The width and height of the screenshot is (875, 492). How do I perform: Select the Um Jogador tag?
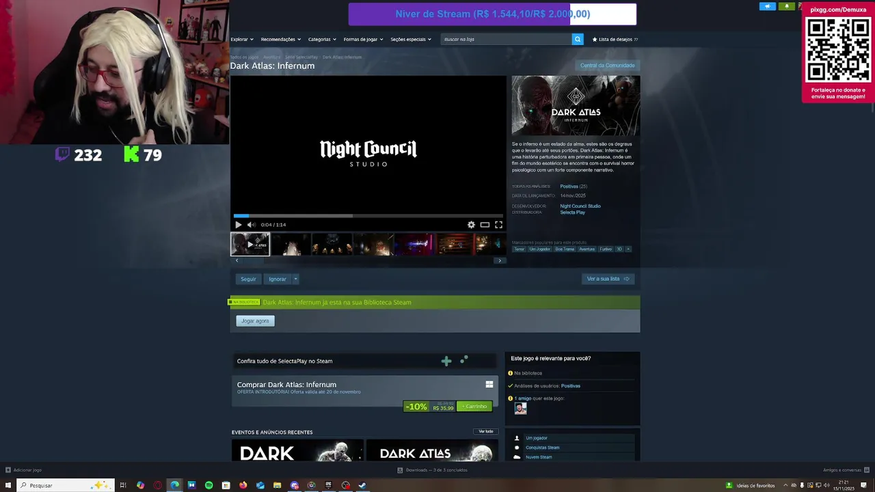pyautogui.click(x=539, y=249)
